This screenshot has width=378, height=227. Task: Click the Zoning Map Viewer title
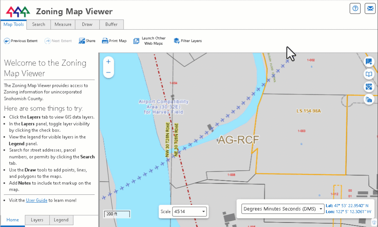pyautogui.click(x=74, y=12)
